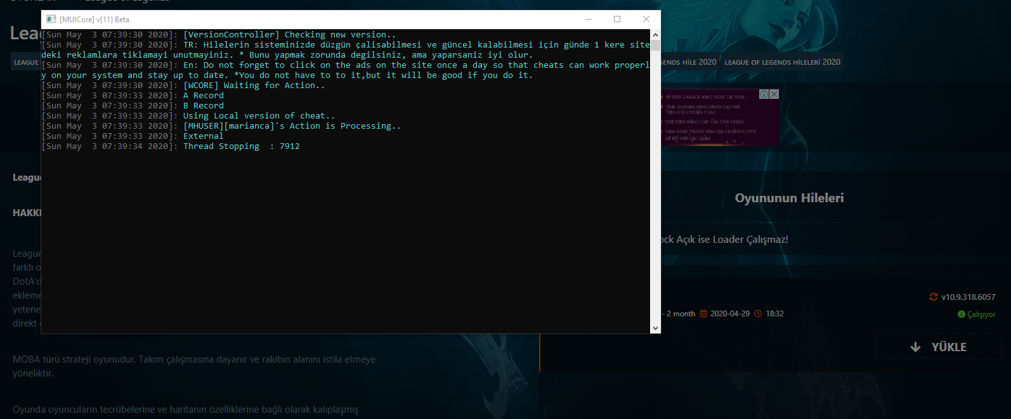The width and height of the screenshot is (1011, 419).
Task: Click the green status icon beside Çalışıyor
Action: [961, 314]
